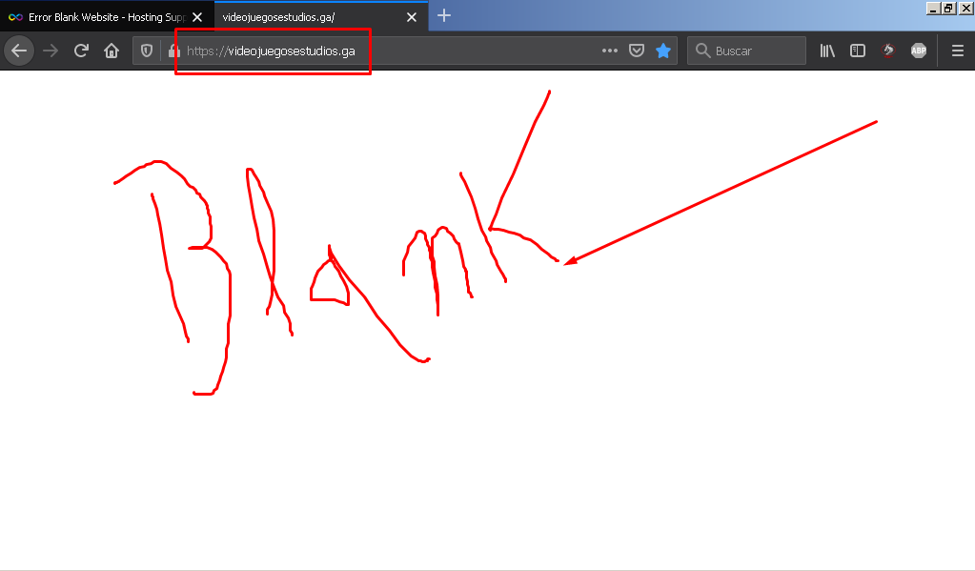Close the videojuegosestudios.ga tab
975x571 pixels.
tap(412, 17)
